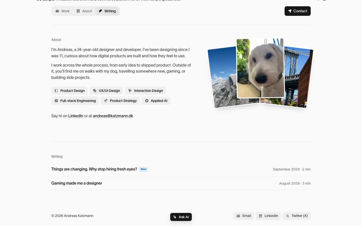
Task: Click the Full-stack Engineering tag icon
Action: click(56, 101)
